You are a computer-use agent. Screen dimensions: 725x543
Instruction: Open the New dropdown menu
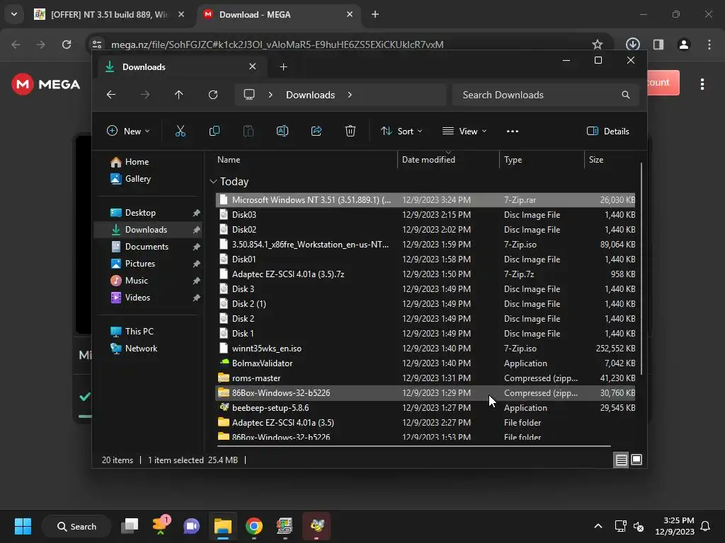pyautogui.click(x=128, y=131)
